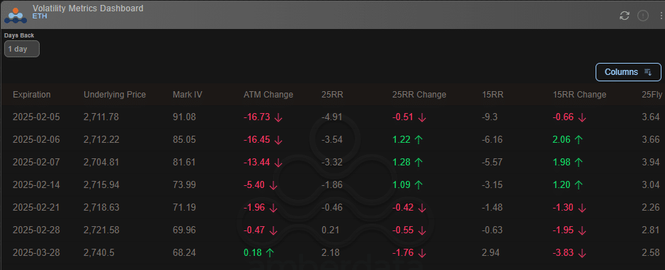The image size is (665, 270).
Task: Click 15RR value 2.94
Action: 490,252
